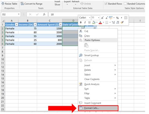Open the Delete submenu

tap(98, 70)
